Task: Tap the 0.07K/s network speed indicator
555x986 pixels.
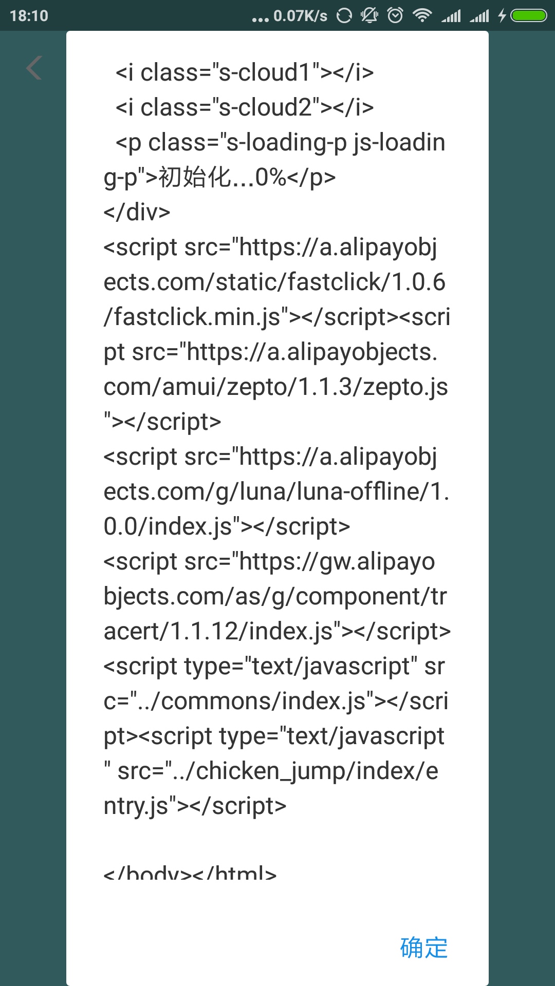Action: coord(300,16)
